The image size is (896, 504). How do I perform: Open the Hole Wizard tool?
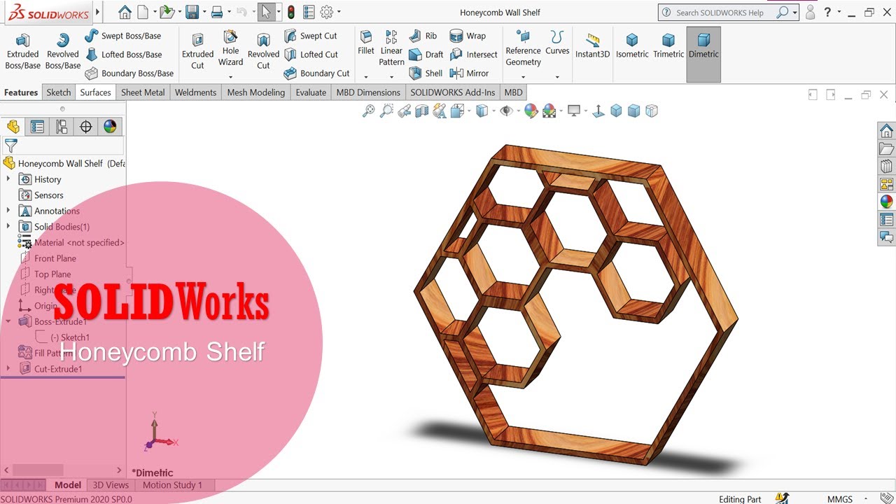pos(230,49)
